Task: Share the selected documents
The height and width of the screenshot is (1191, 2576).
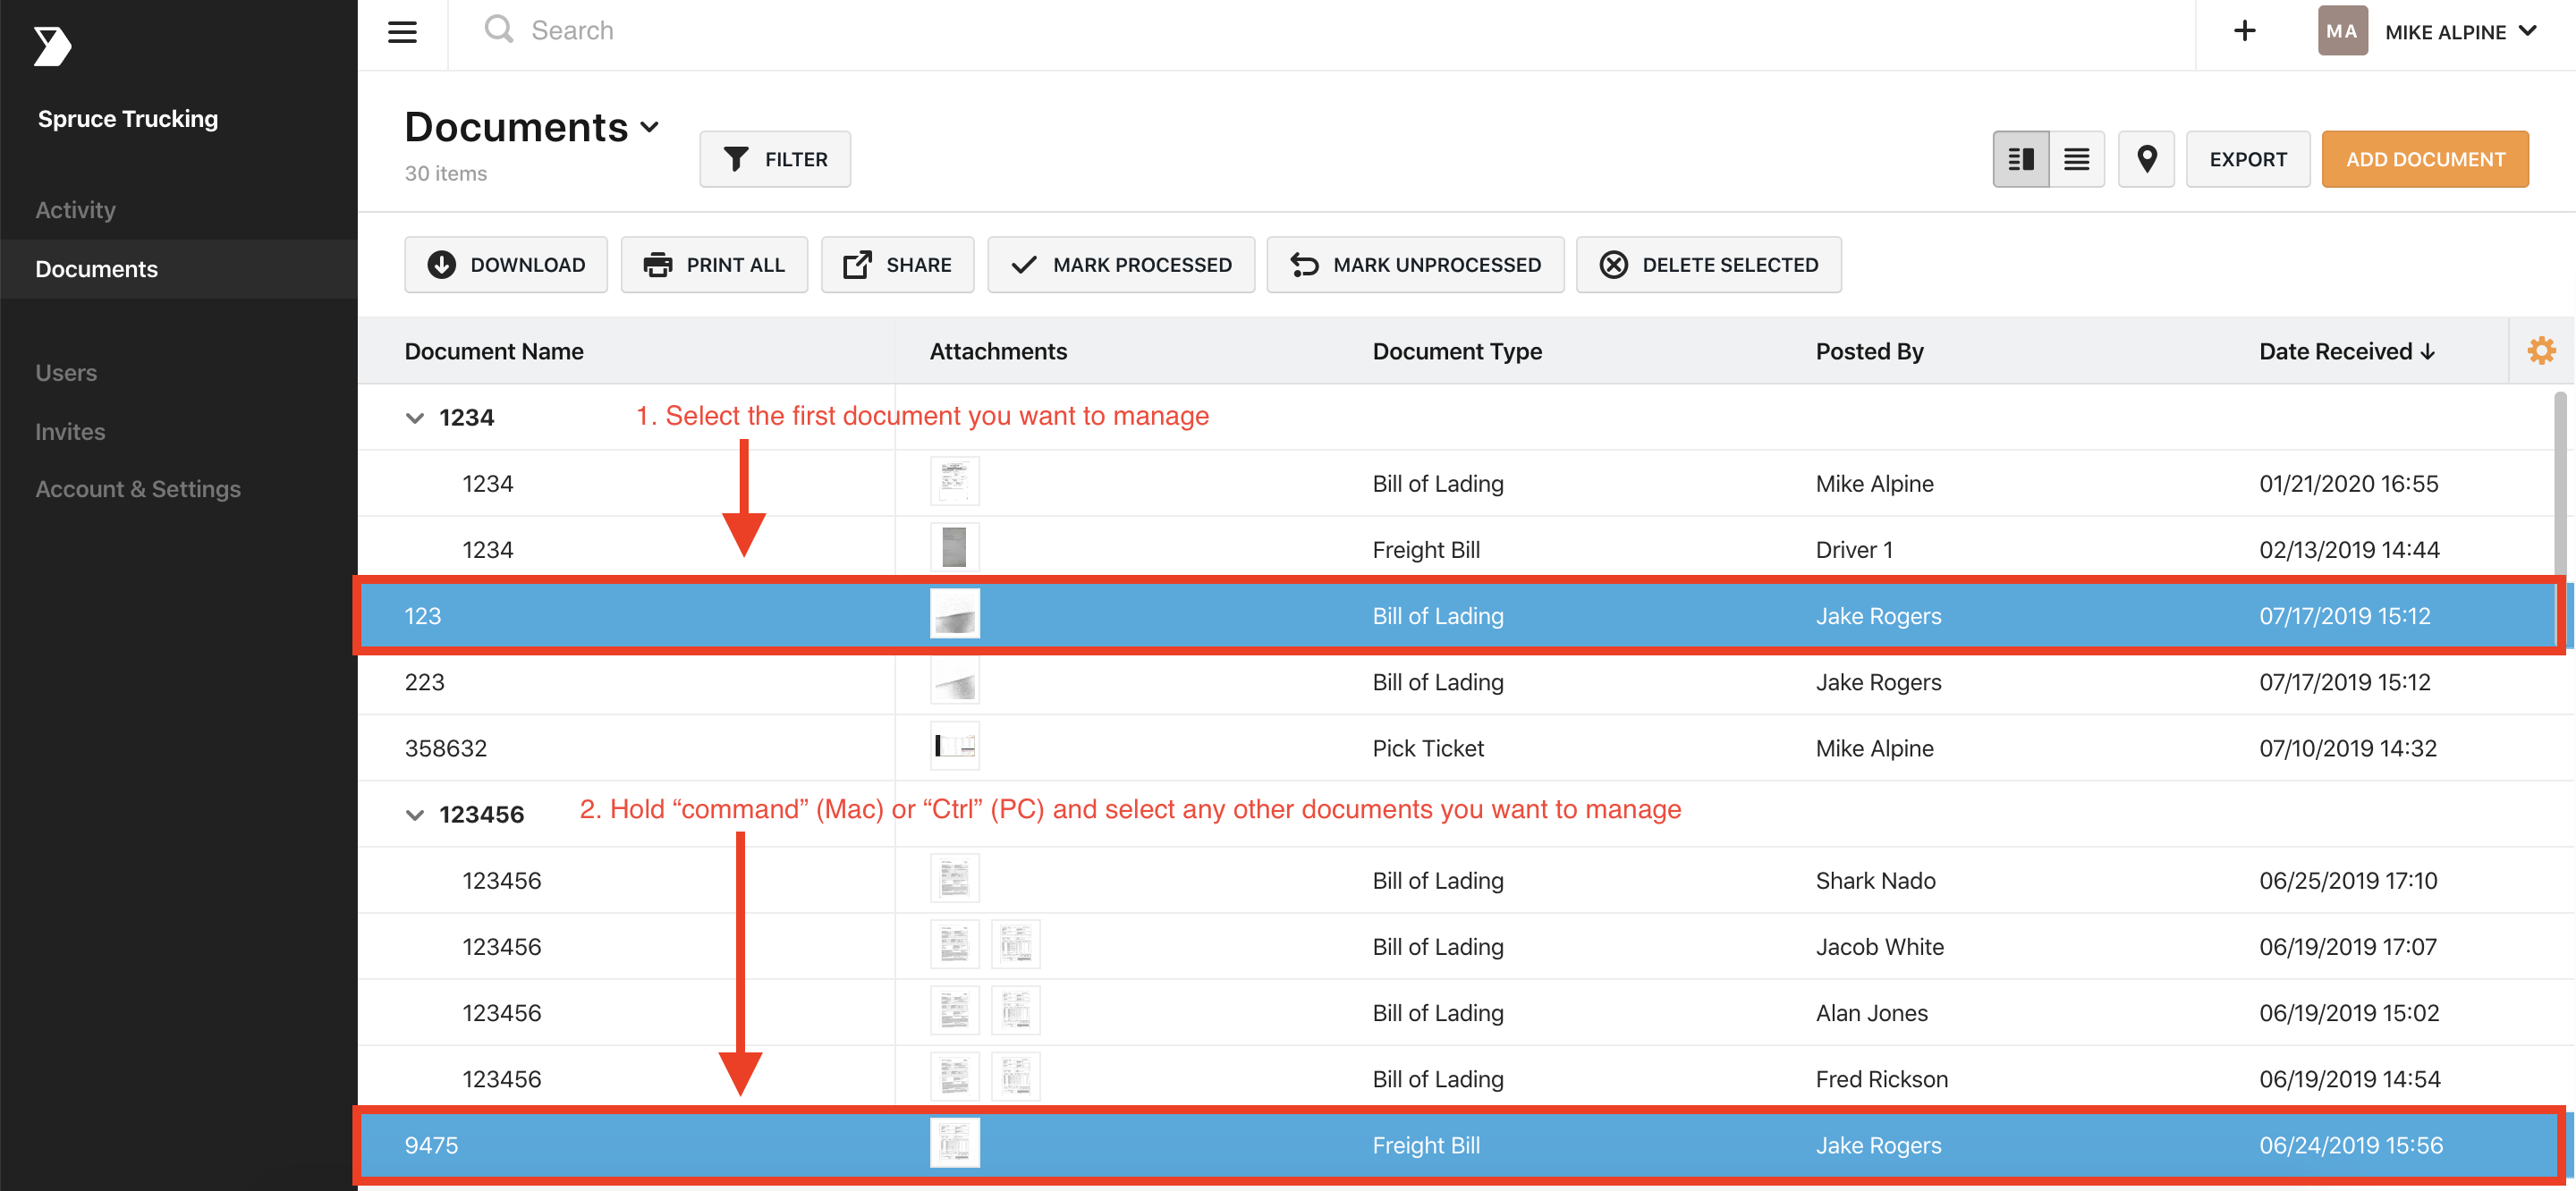Action: point(897,265)
